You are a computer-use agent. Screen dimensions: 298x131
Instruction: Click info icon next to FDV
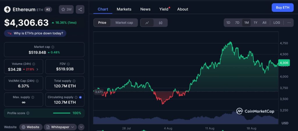68,64
